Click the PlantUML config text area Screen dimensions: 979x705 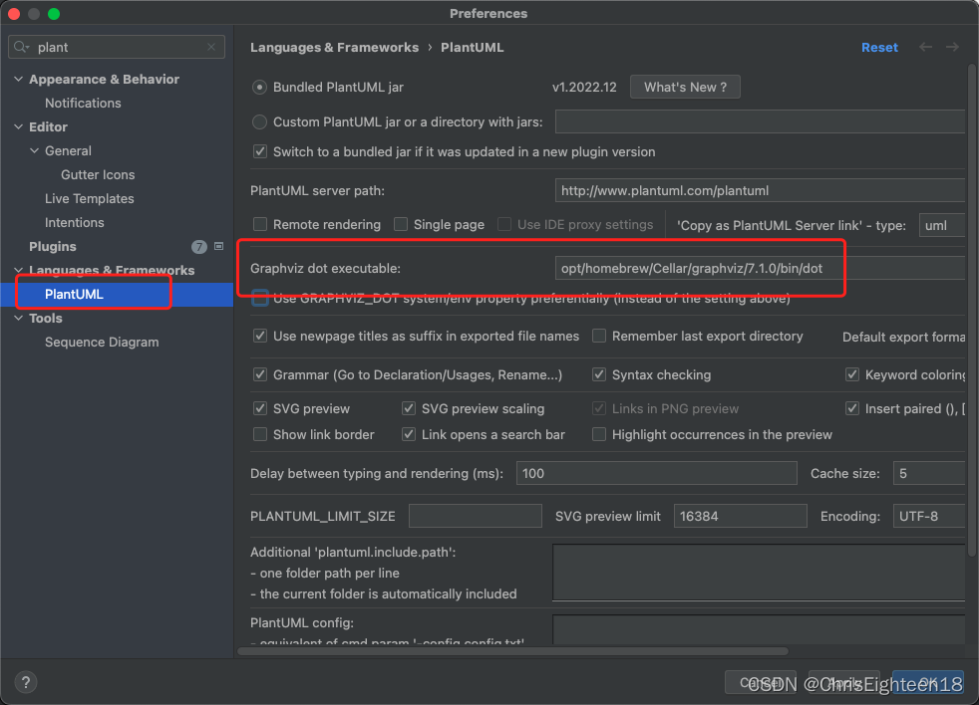point(759,629)
